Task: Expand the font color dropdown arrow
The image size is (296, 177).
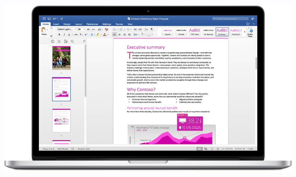Action: (108, 34)
